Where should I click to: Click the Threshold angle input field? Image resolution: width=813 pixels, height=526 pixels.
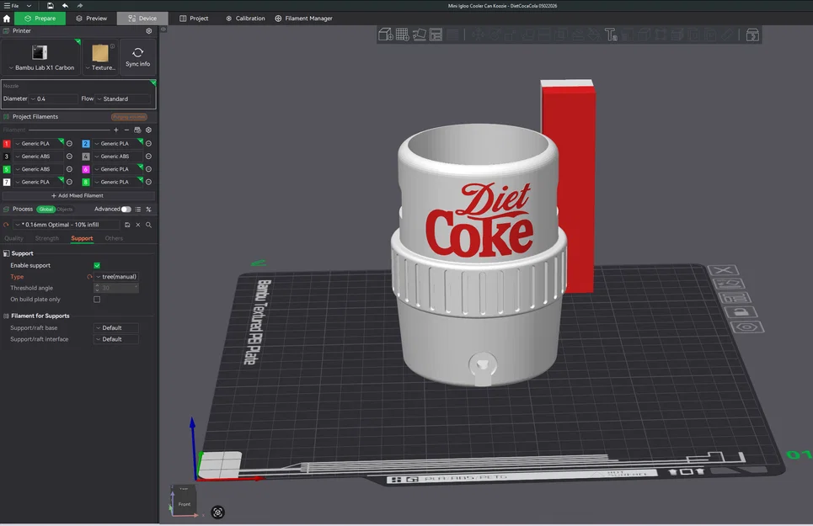(116, 288)
